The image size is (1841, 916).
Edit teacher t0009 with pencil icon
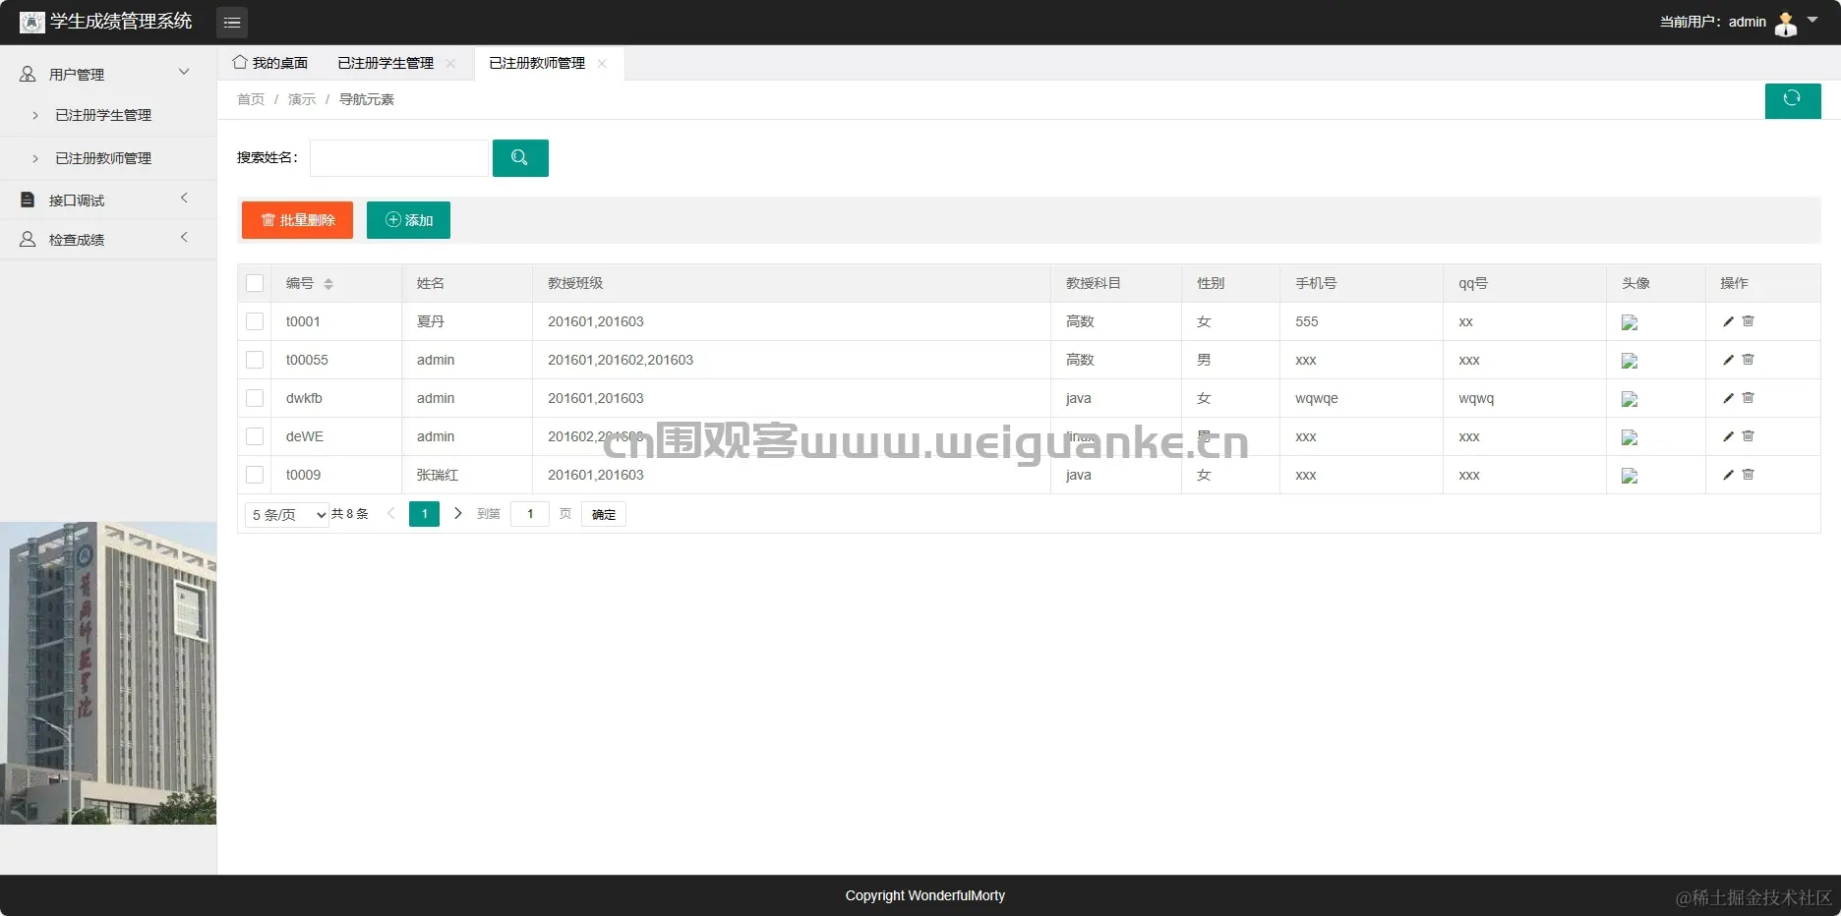pyautogui.click(x=1728, y=475)
